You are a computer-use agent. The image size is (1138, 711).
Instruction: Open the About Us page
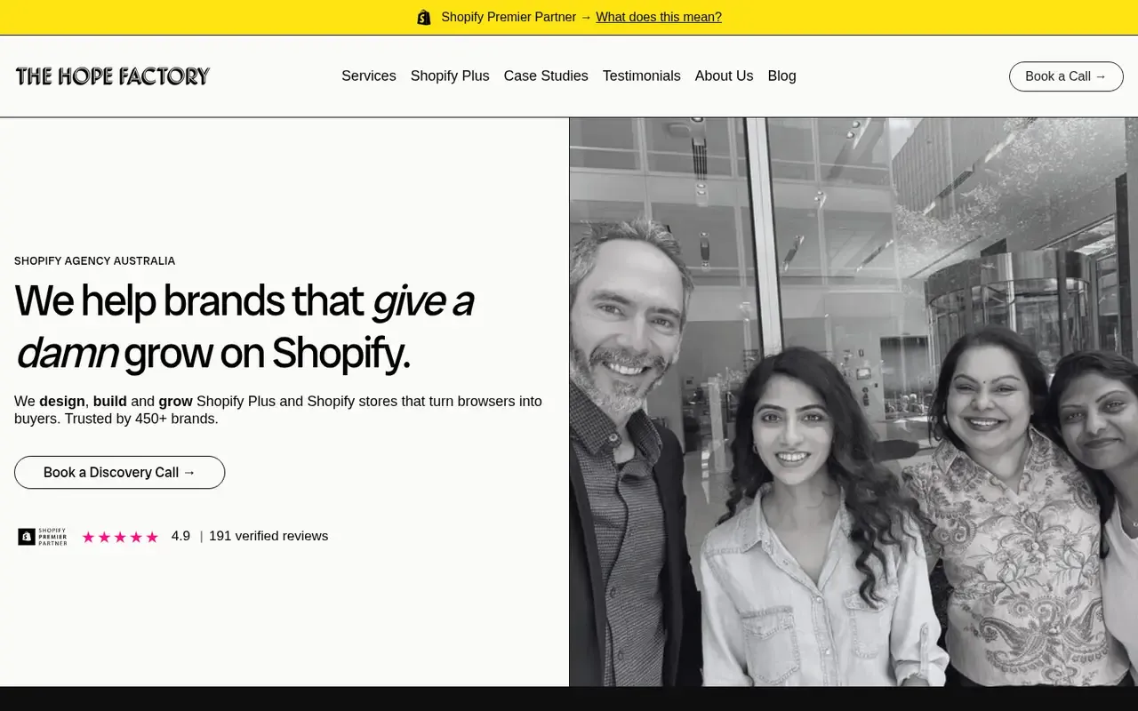725,76
